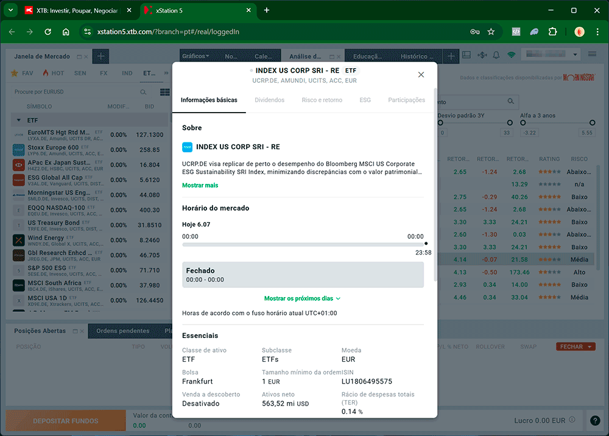Add new panel tab after Histórico
This screenshot has height=436, width=609.
[451, 56]
